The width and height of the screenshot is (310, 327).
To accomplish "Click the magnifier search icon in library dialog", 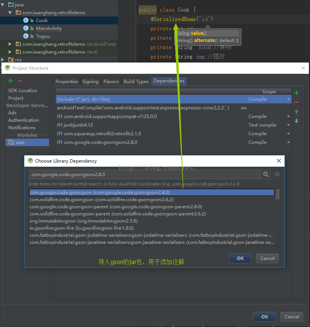I will click(266, 174).
